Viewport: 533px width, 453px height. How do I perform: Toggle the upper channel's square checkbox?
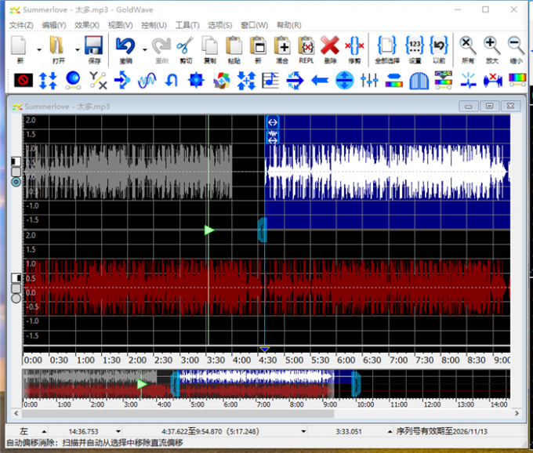coord(16,171)
